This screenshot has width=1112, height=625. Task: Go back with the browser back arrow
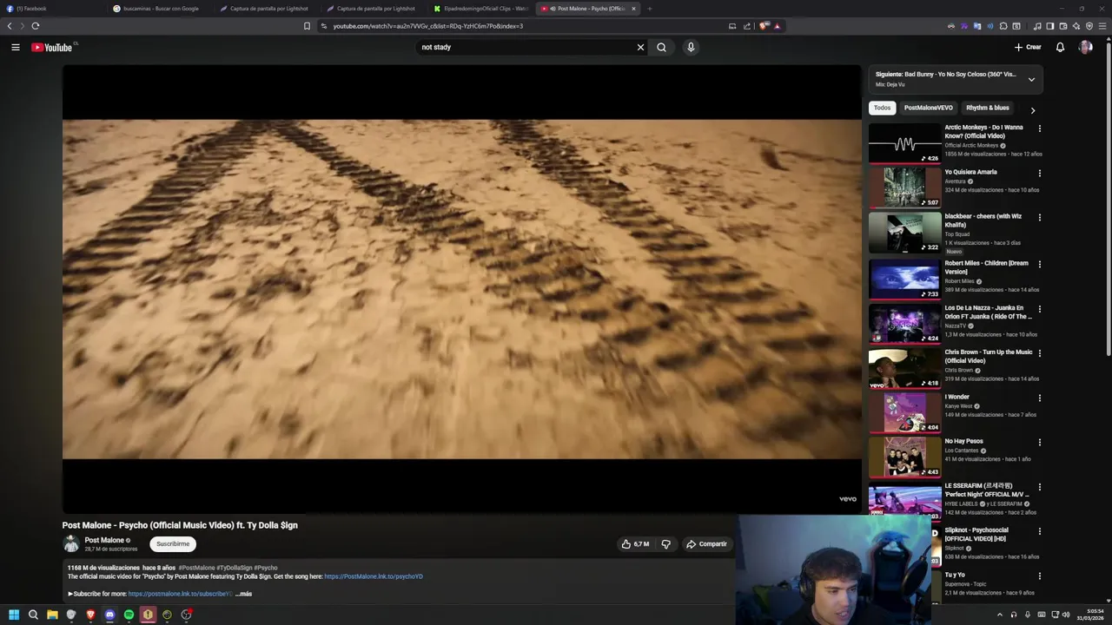[x=10, y=26]
